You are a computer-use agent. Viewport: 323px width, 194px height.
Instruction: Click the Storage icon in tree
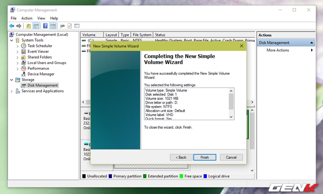(18, 80)
